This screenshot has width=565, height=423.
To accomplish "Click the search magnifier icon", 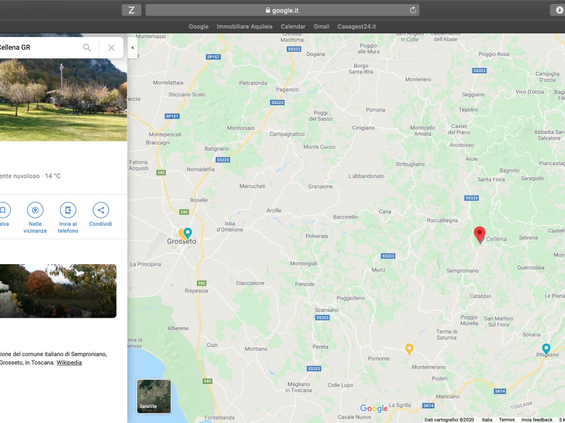I will pos(87,47).
